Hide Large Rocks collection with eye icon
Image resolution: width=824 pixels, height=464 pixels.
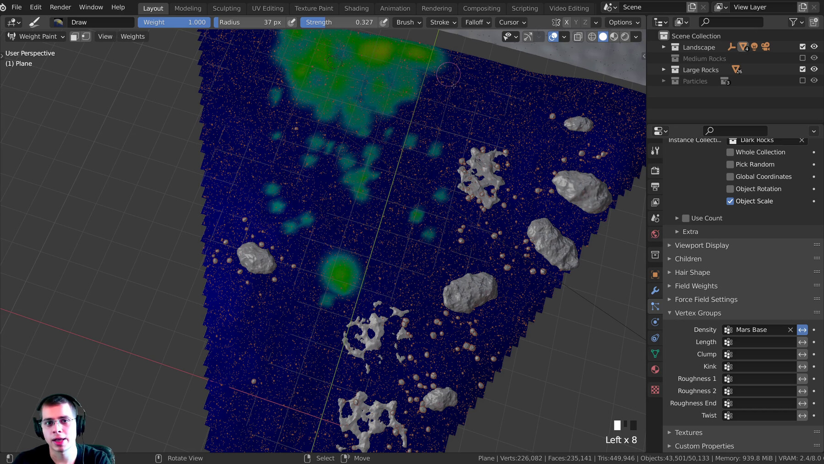point(814,69)
